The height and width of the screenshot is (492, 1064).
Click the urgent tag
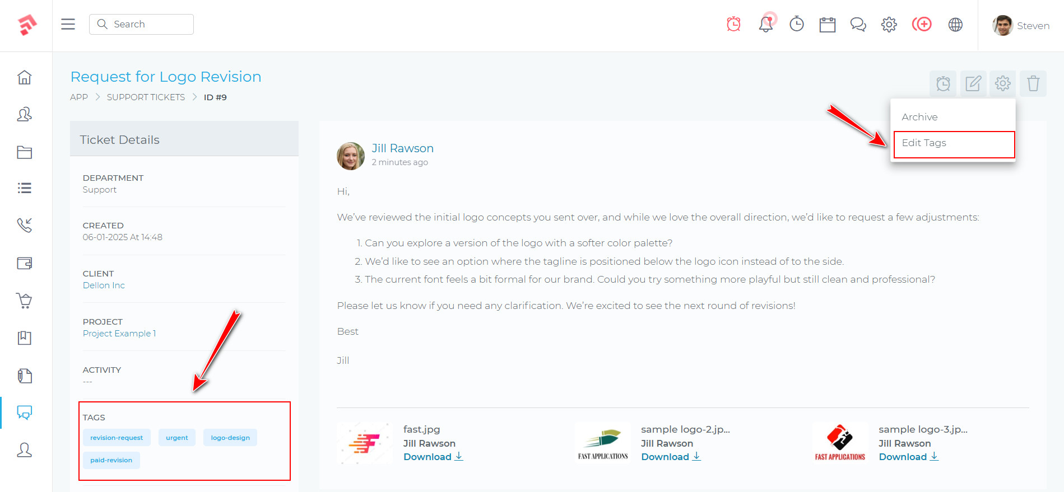tap(176, 438)
